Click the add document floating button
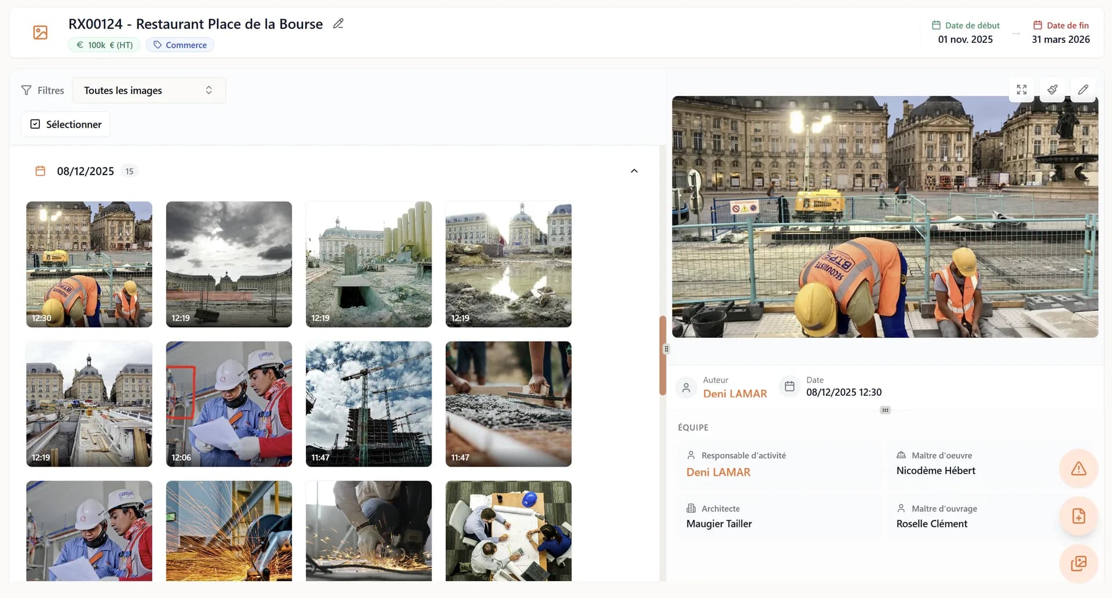Image resolution: width=1112 pixels, height=598 pixels. click(1078, 516)
